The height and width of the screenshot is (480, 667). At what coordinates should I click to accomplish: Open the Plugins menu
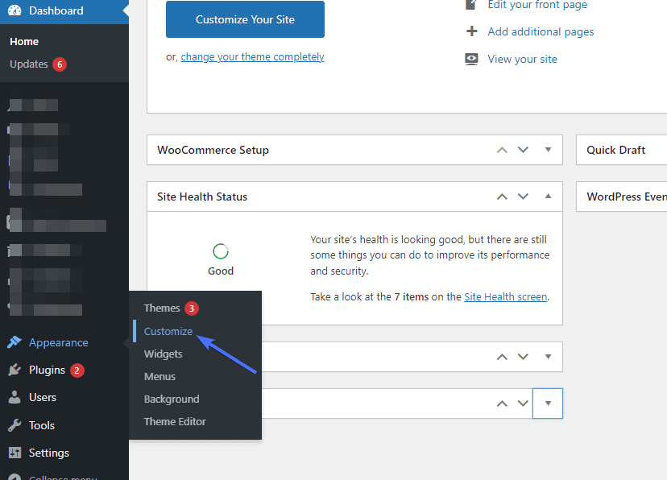pyautogui.click(x=48, y=370)
